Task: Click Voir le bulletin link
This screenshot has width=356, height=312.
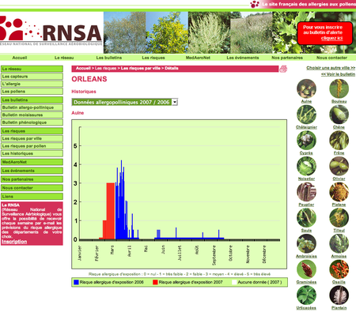Action: click(338, 74)
